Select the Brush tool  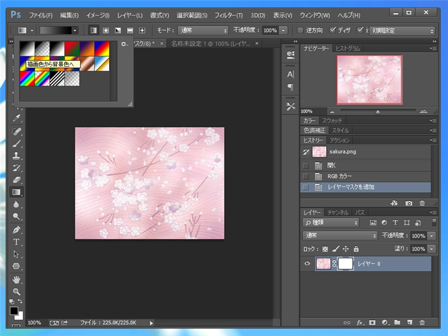pyautogui.click(x=17, y=144)
